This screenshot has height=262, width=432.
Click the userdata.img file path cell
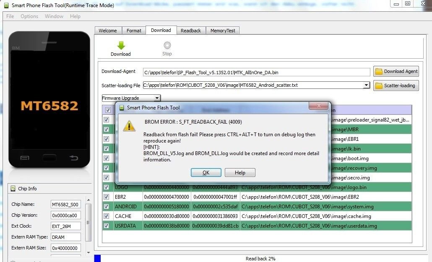pyautogui.click(x=326, y=226)
